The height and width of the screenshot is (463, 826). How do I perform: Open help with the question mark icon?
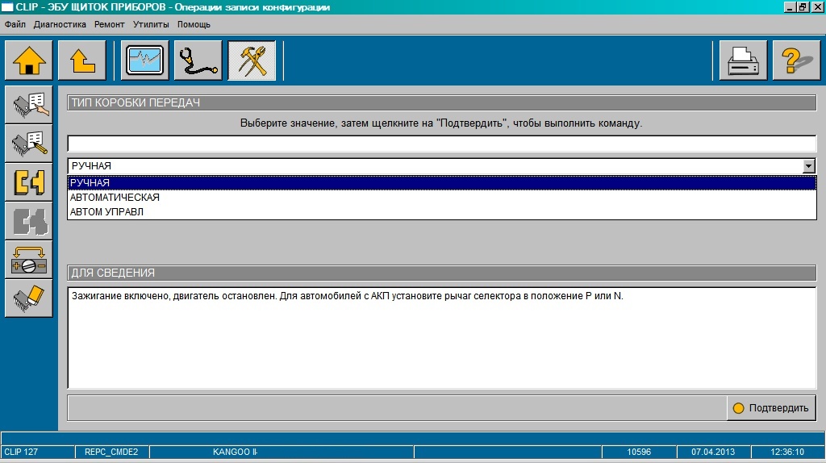pos(796,60)
